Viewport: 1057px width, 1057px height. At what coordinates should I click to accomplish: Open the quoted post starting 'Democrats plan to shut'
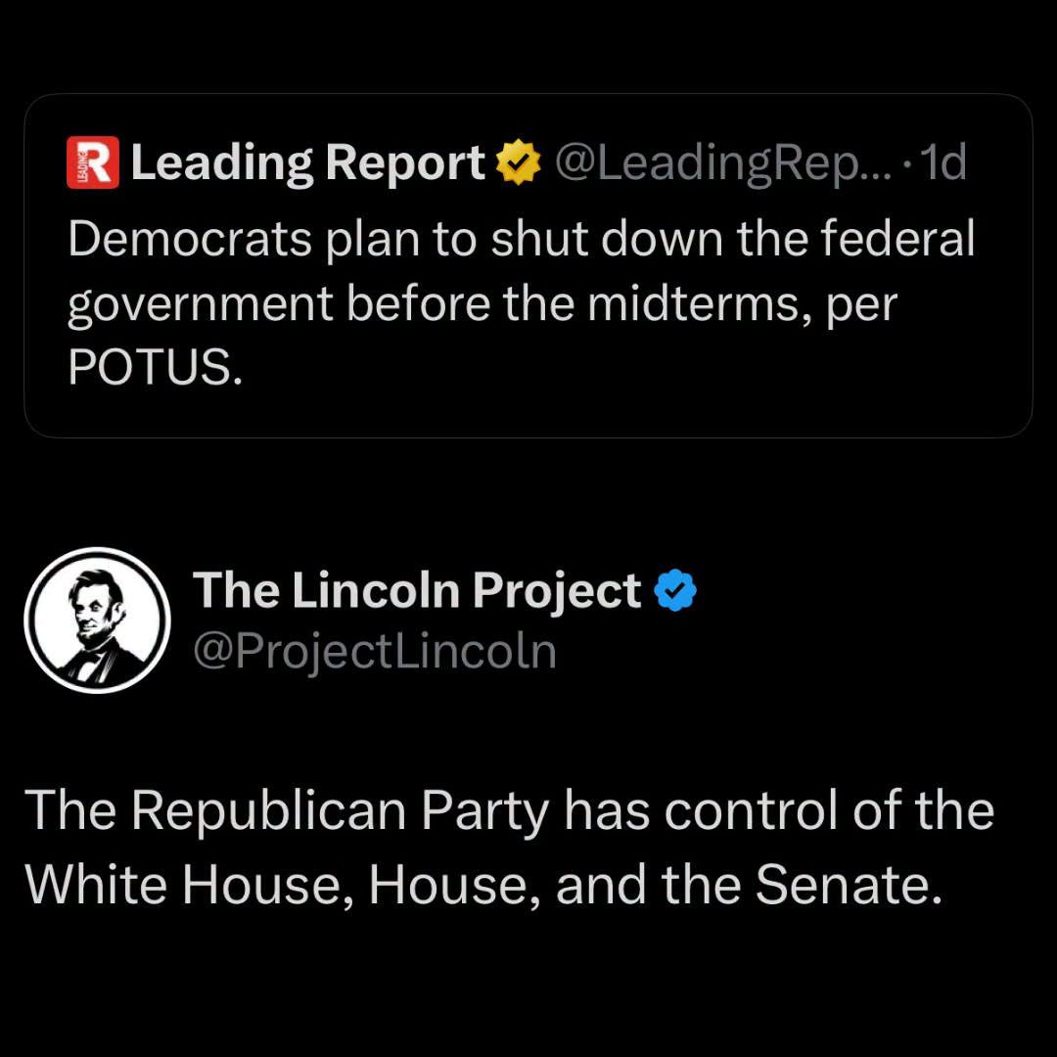tap(528, 265)
